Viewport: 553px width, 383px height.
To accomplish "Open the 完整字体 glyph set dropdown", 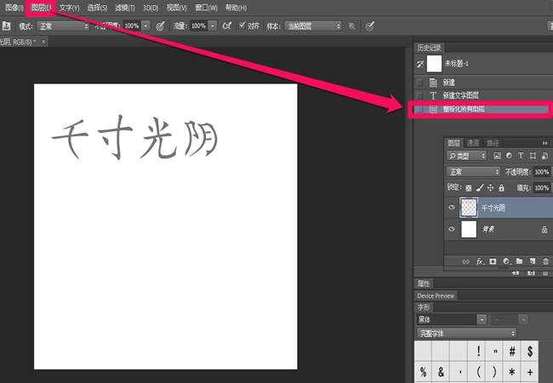I will tap(466, 334).
